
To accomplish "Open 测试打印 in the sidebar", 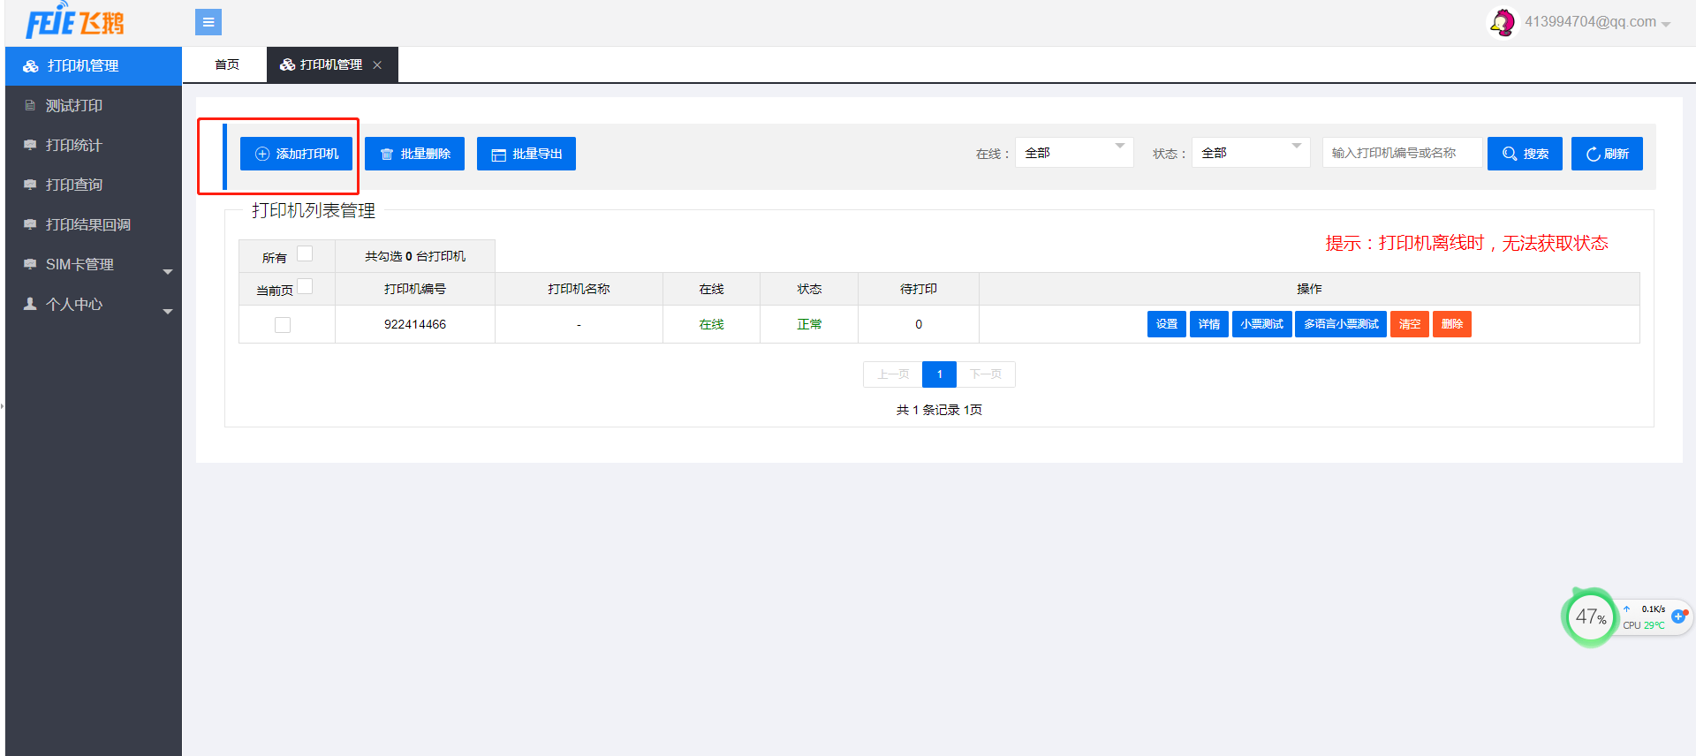I will [74, 106].
